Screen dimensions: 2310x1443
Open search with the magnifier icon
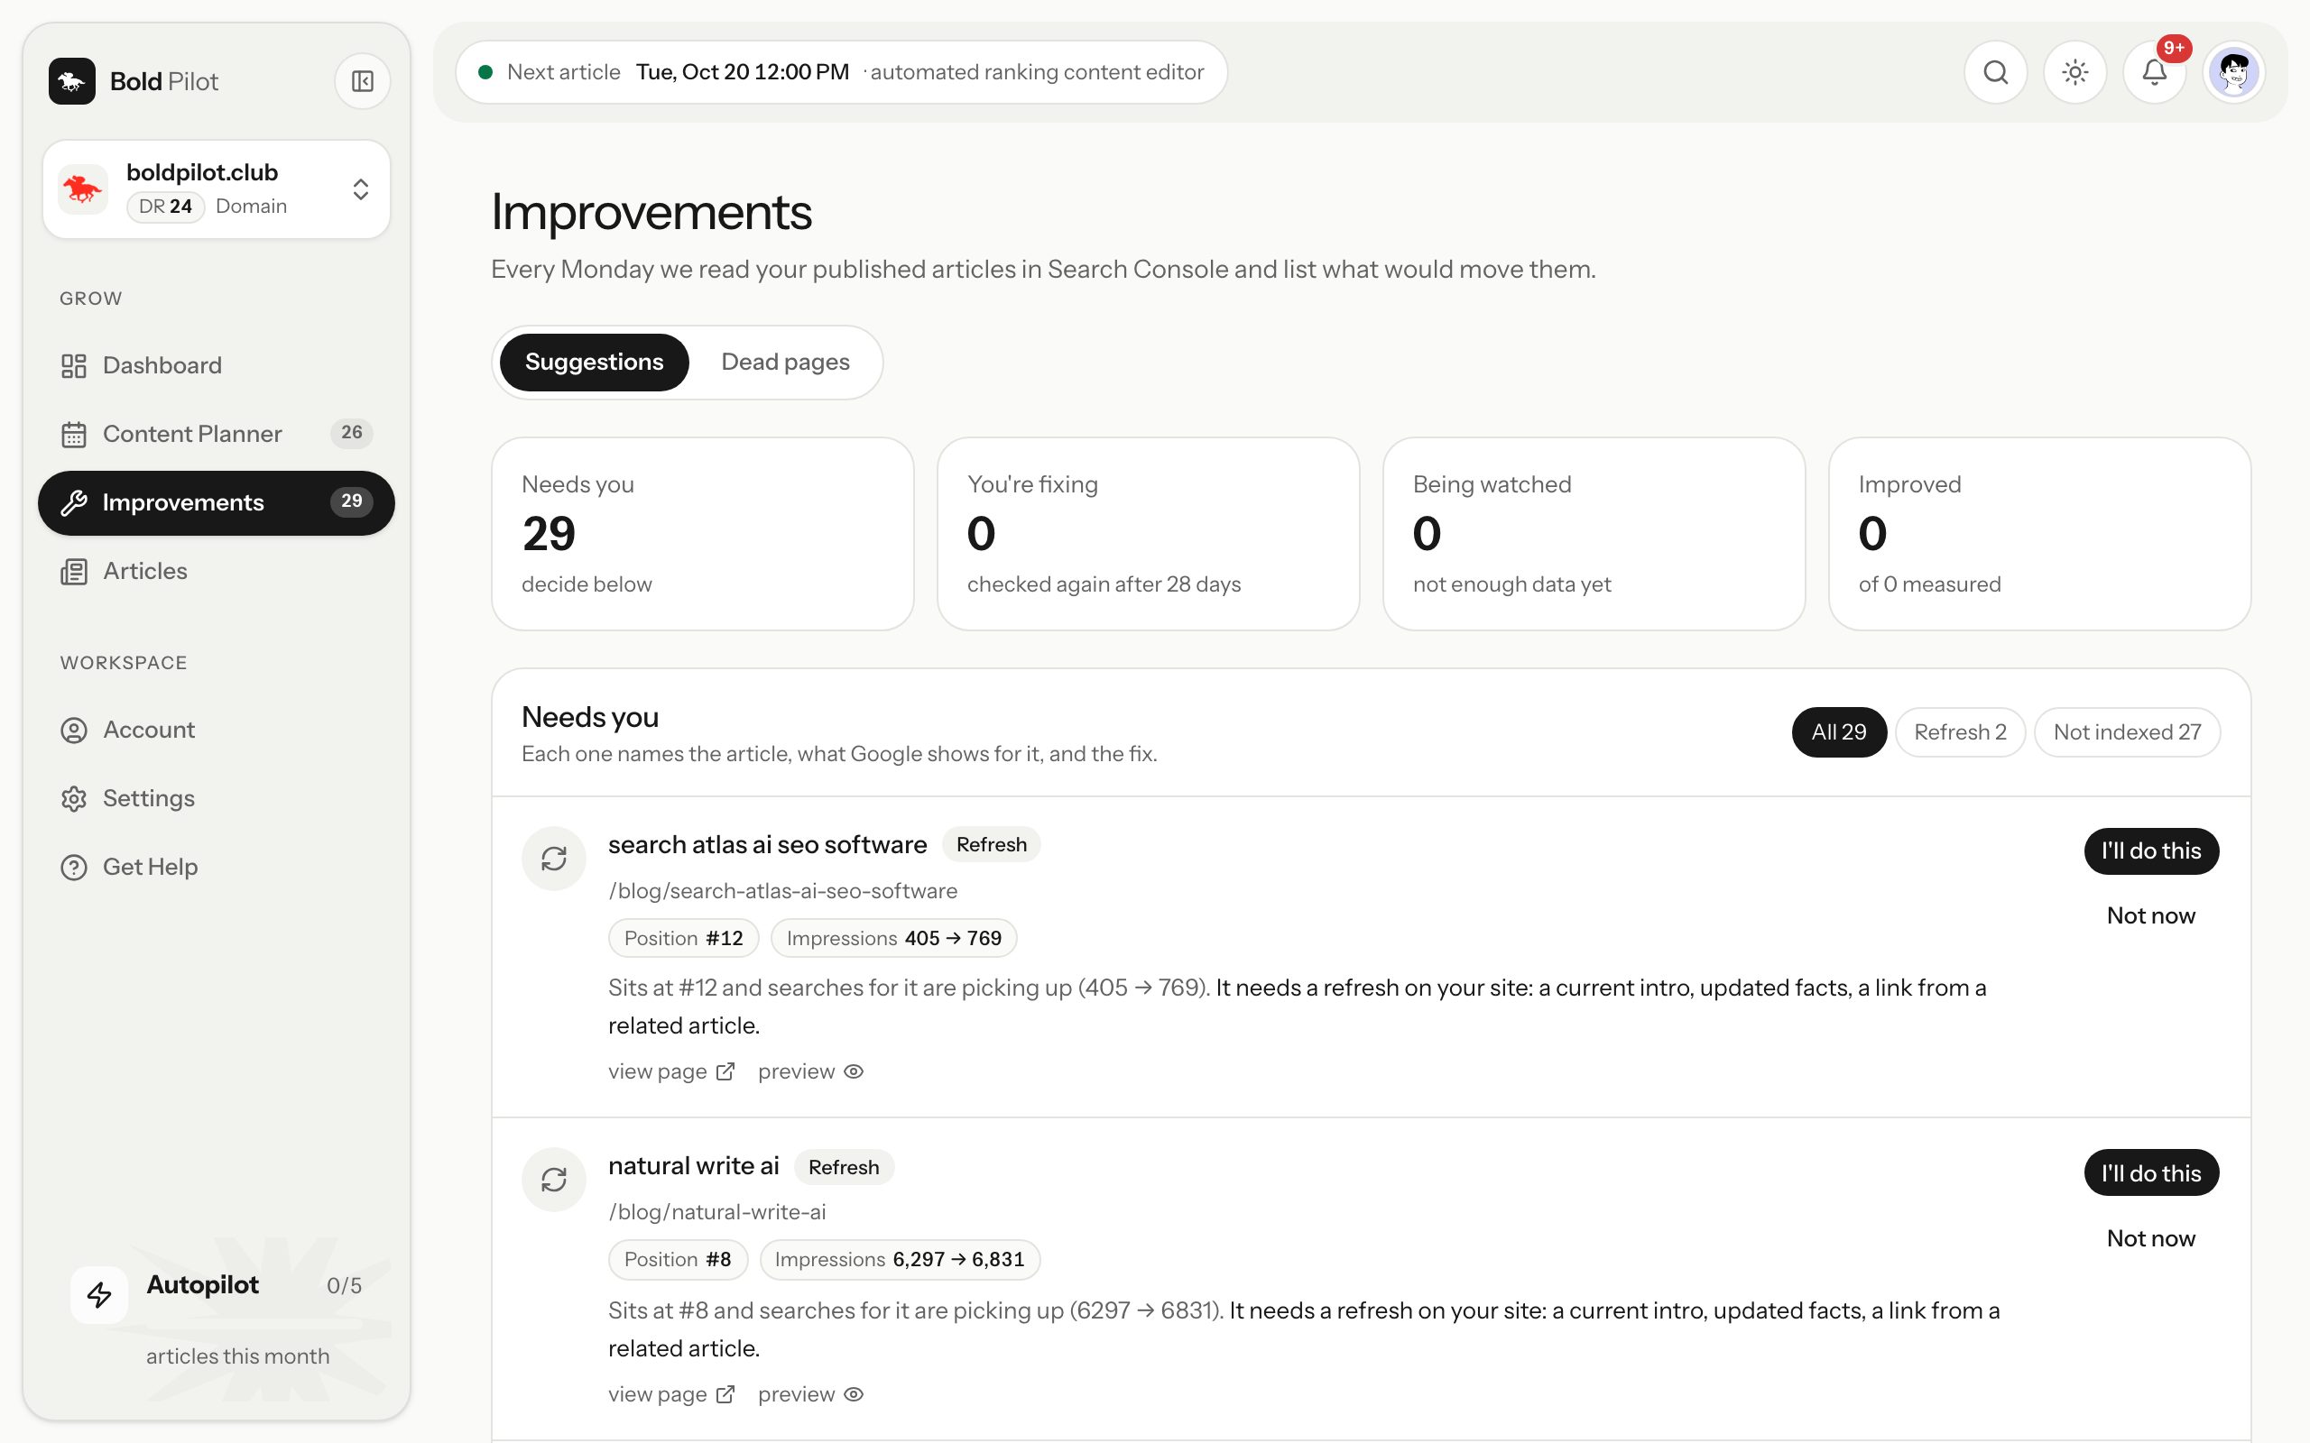tap(1995, 72)
